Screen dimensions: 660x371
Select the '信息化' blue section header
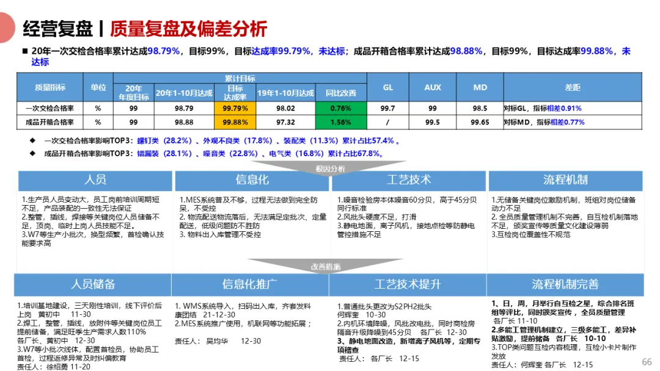pyautogui.click(x=252, y=180)
